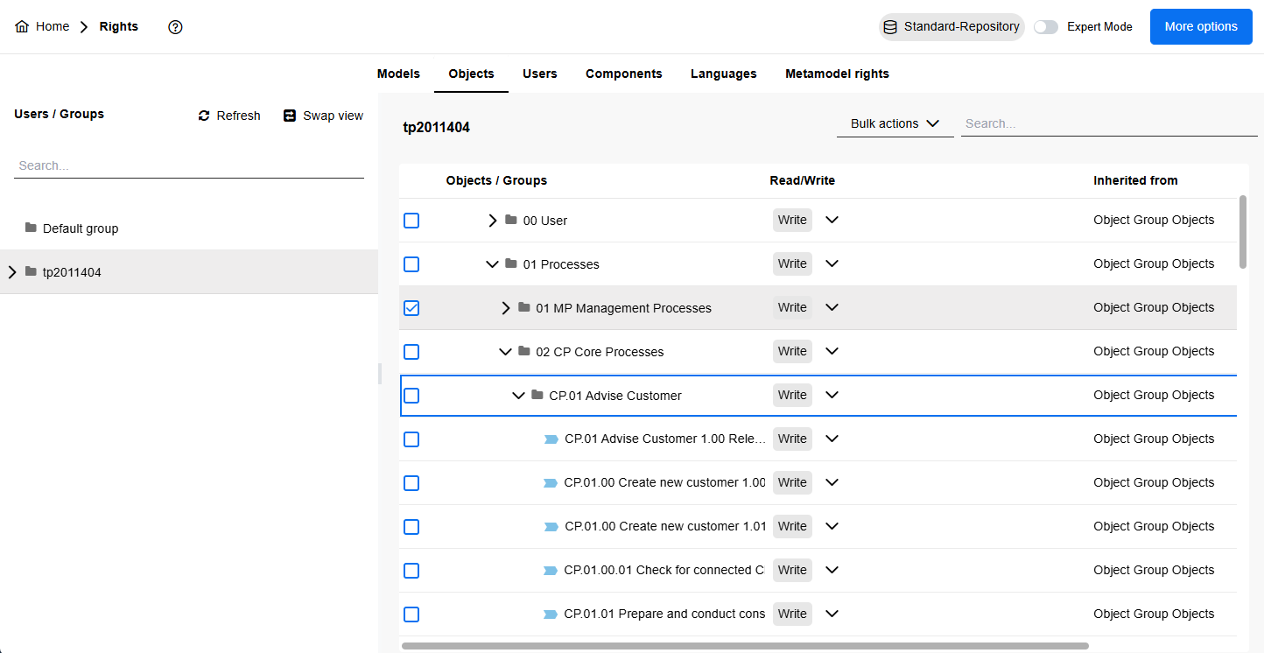This screenshot has width=1264, height=653.
Task: Click the Home house icon
Action: coord(22,27)
